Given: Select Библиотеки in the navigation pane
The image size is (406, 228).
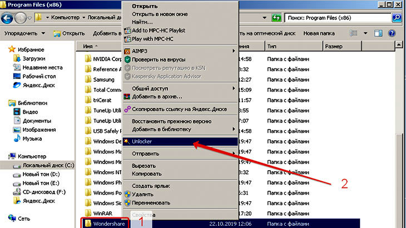Looking at the screenshot, I should [x=28, y=103].
